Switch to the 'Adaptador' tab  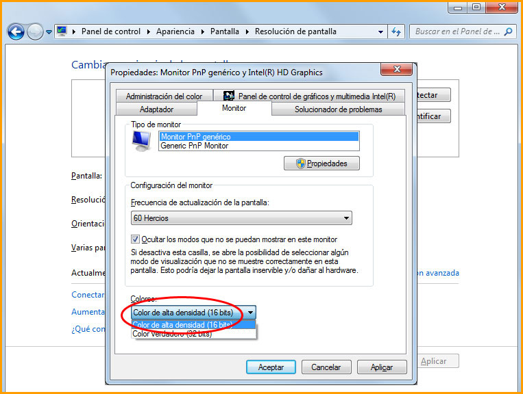[x=156, y=109]
